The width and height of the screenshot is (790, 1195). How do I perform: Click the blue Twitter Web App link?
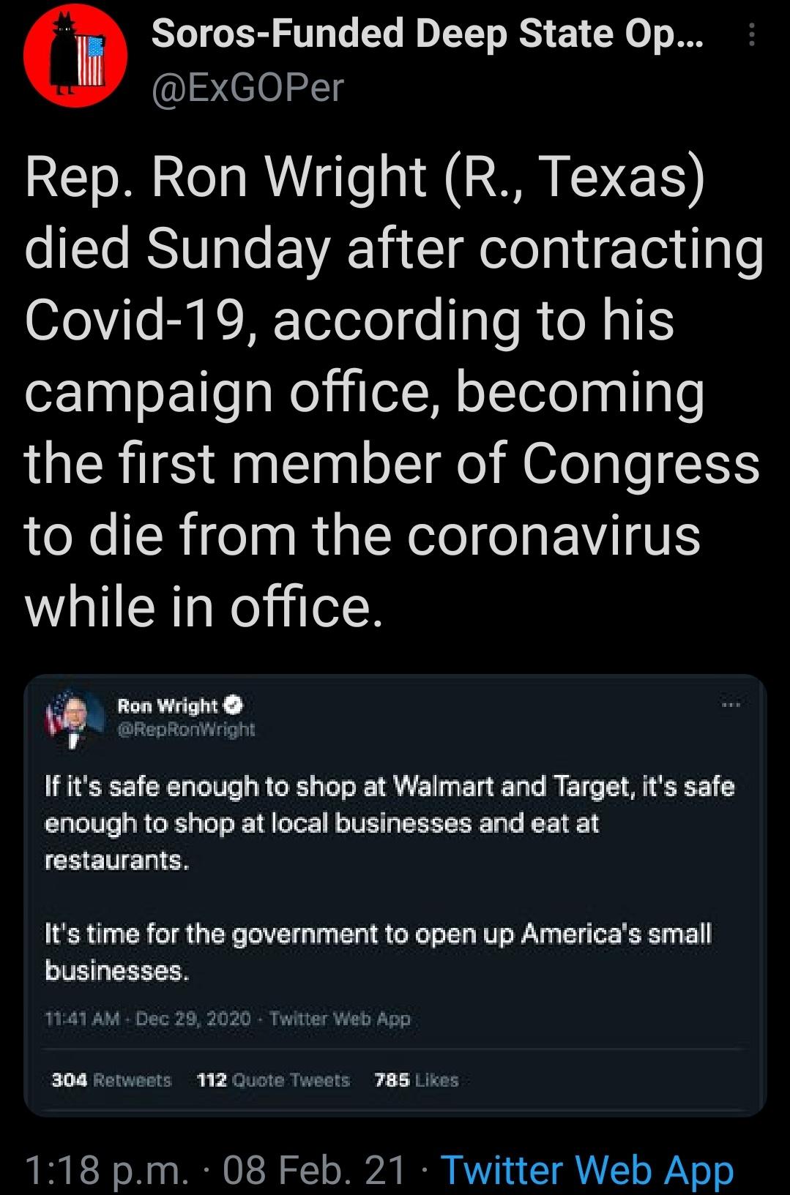587,1169
